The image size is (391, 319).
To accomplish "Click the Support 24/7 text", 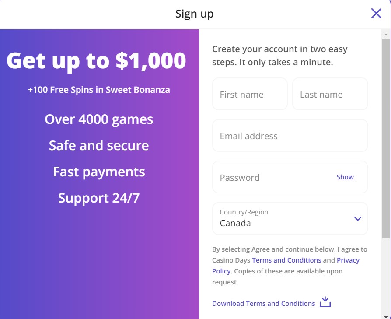I will coord(99,198).
